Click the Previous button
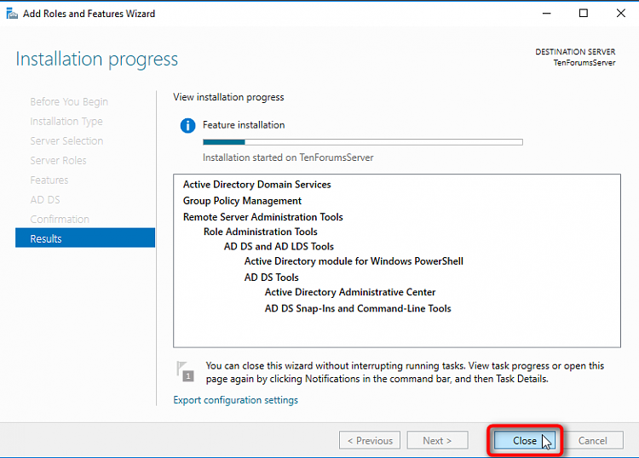The height and width of the screenshot is (458, 639). click(370, 440)
